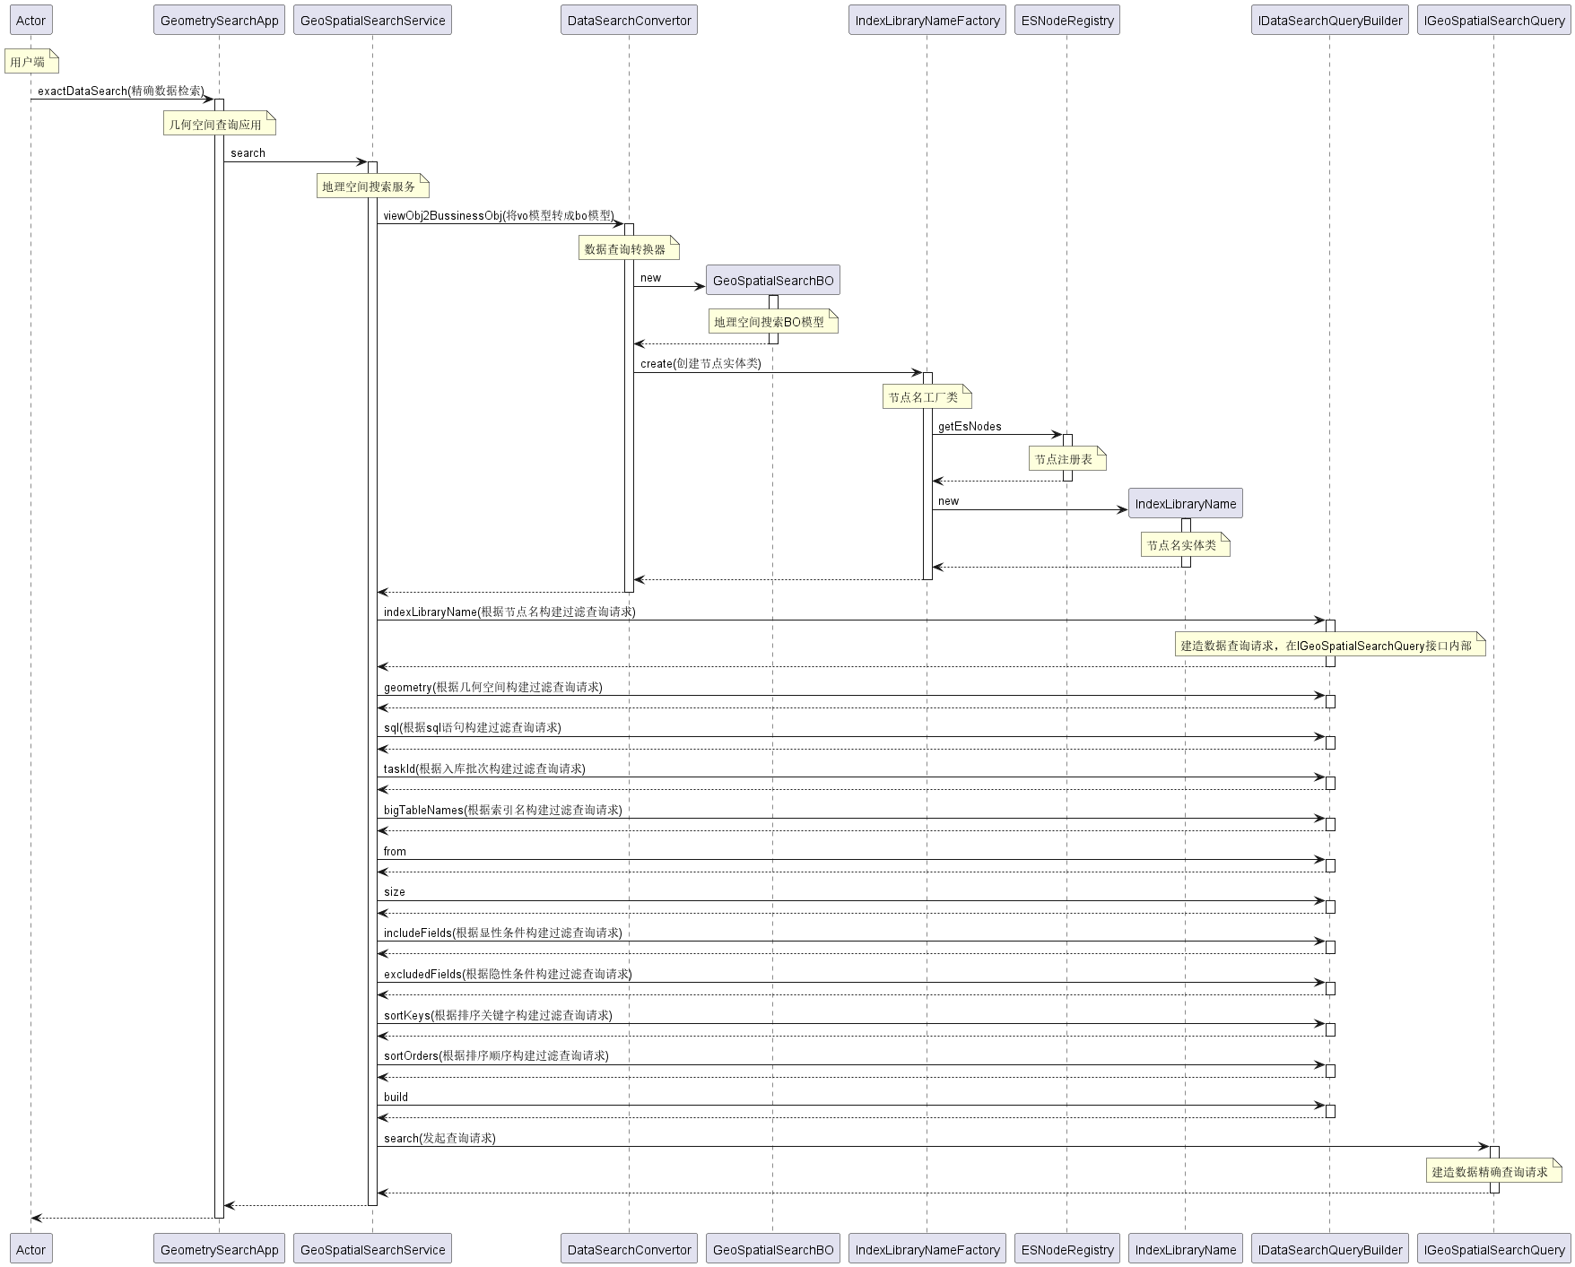Screen dimensions: 1575x1267
Task: Click the 节点名工厂类 note
Action: click(x=926, y=397)
